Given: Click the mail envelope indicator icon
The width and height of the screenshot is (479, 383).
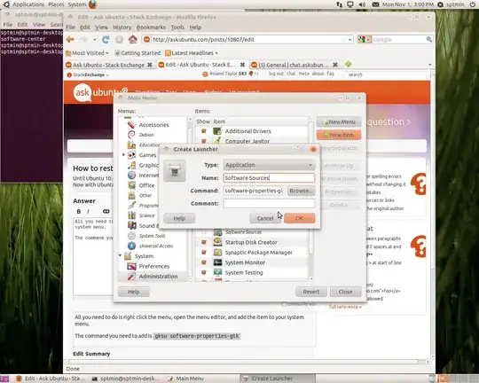Looking at the screenshot, I should click(x=376, y=4).
